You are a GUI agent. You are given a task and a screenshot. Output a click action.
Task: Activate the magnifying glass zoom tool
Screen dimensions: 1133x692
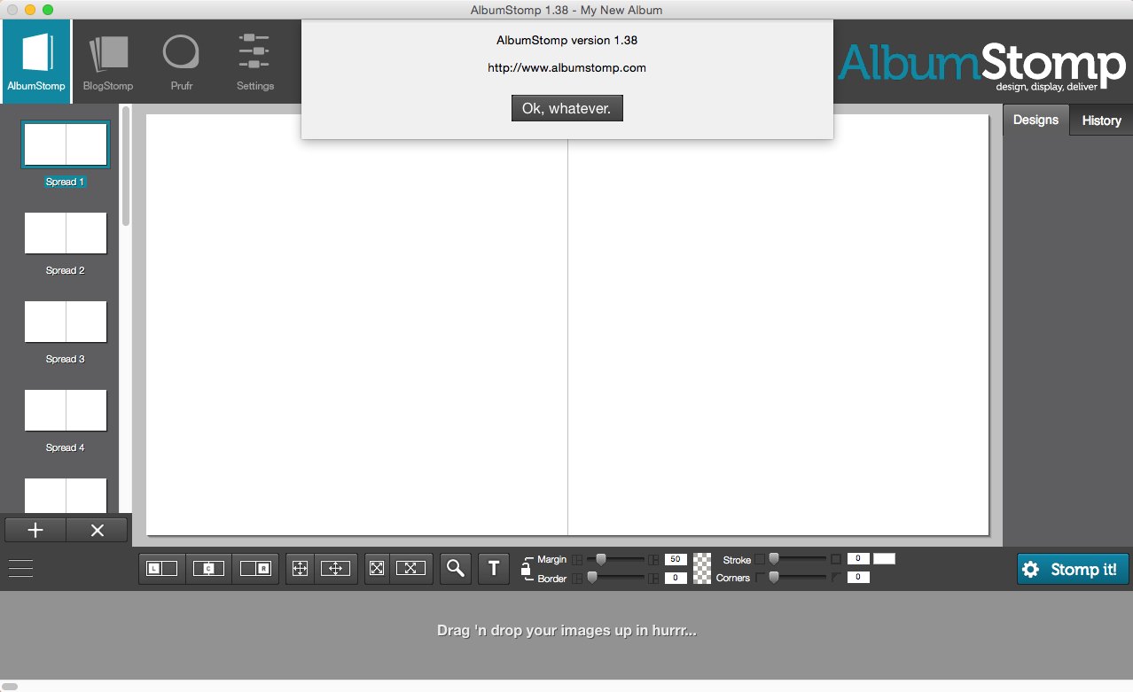click(x=456, y=569)
